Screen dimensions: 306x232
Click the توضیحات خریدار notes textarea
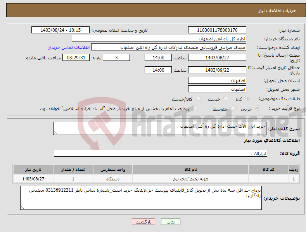141,198
